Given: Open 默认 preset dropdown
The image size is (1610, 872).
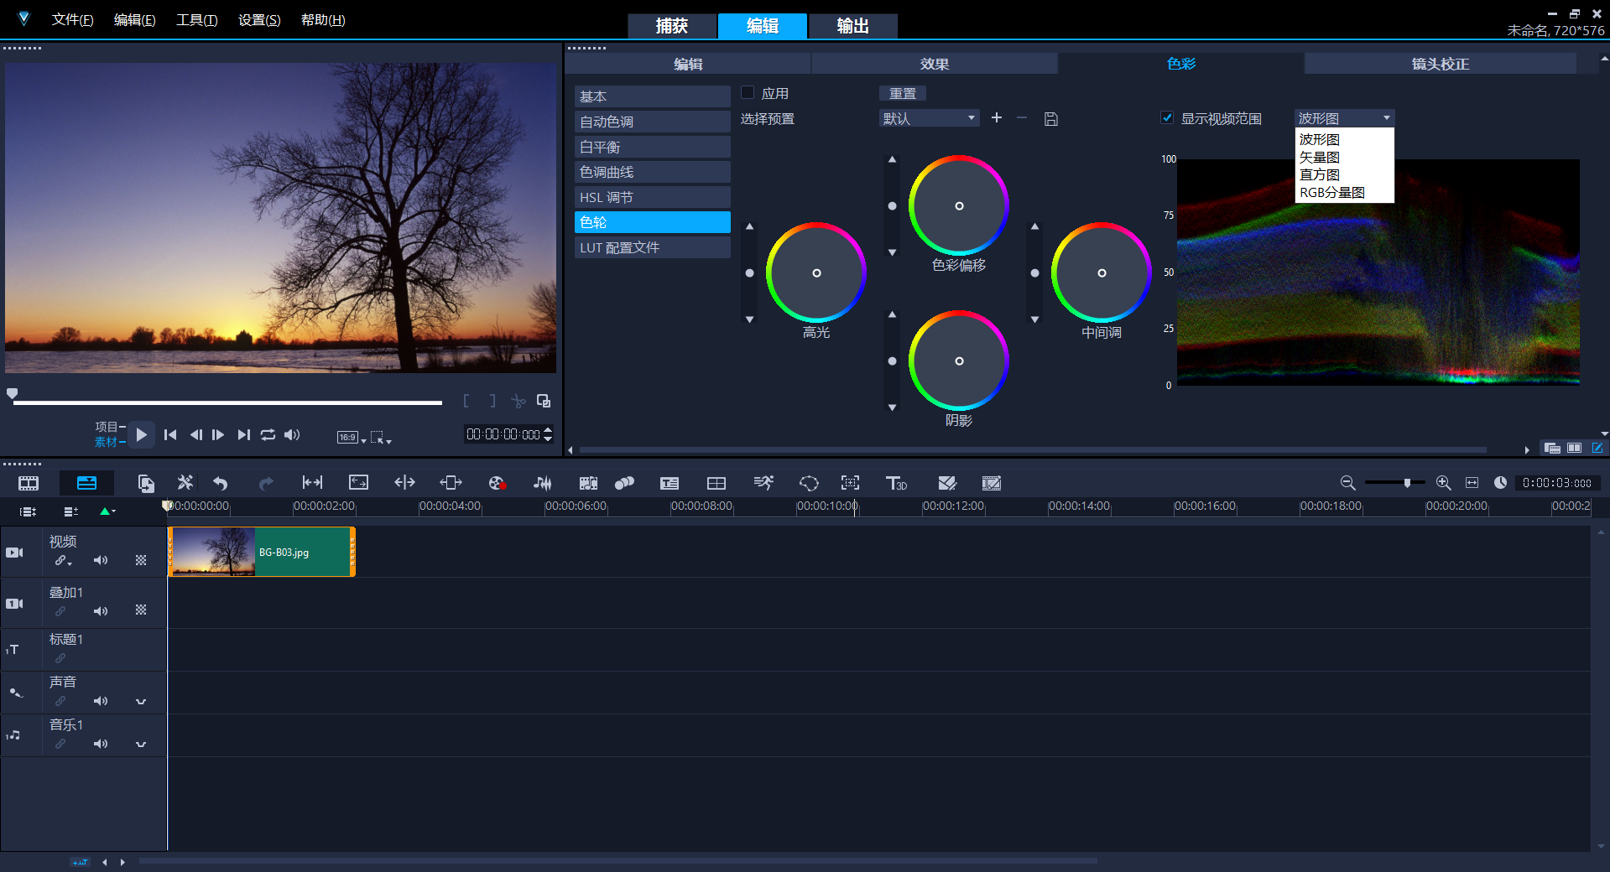Looking at the screenshot, I should tap(929, 118).
